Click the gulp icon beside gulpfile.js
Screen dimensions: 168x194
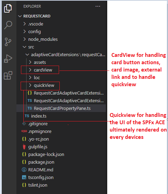pos(24,147)
